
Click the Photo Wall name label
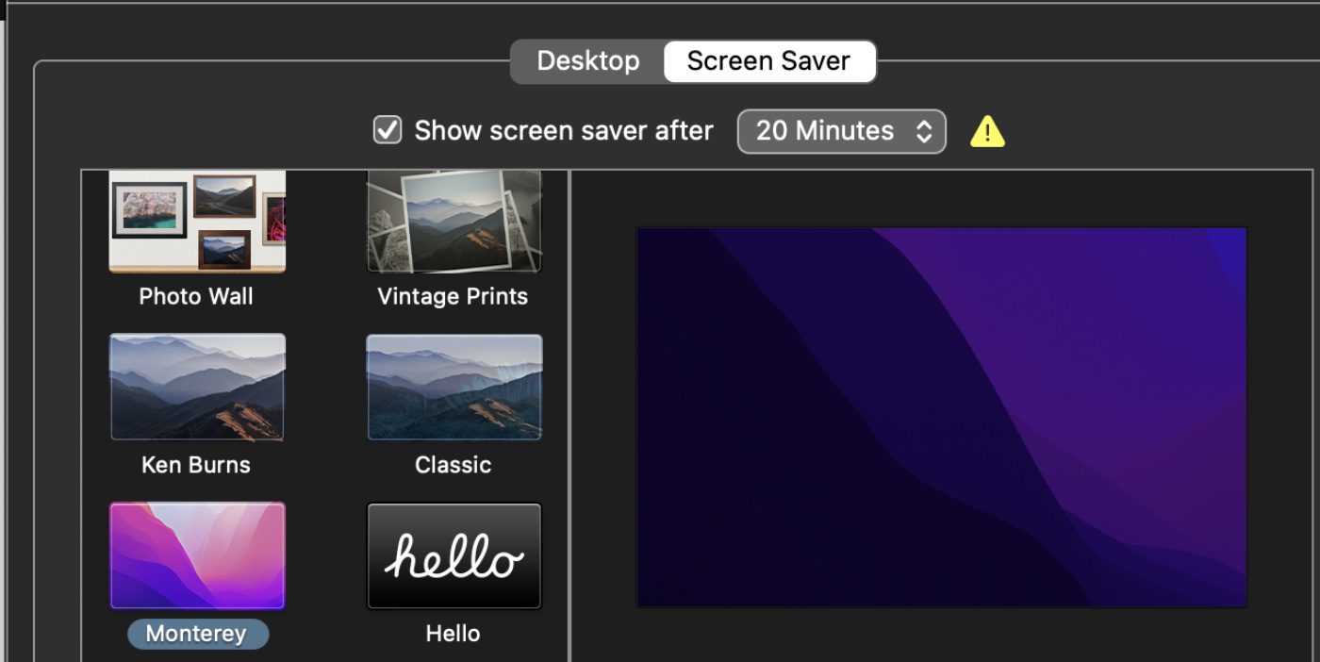tap(196, 296)
